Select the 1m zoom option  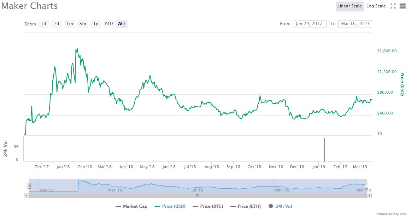click(x=70, y=24)
